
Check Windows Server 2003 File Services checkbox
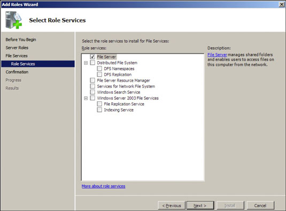(x=92, y=98)
